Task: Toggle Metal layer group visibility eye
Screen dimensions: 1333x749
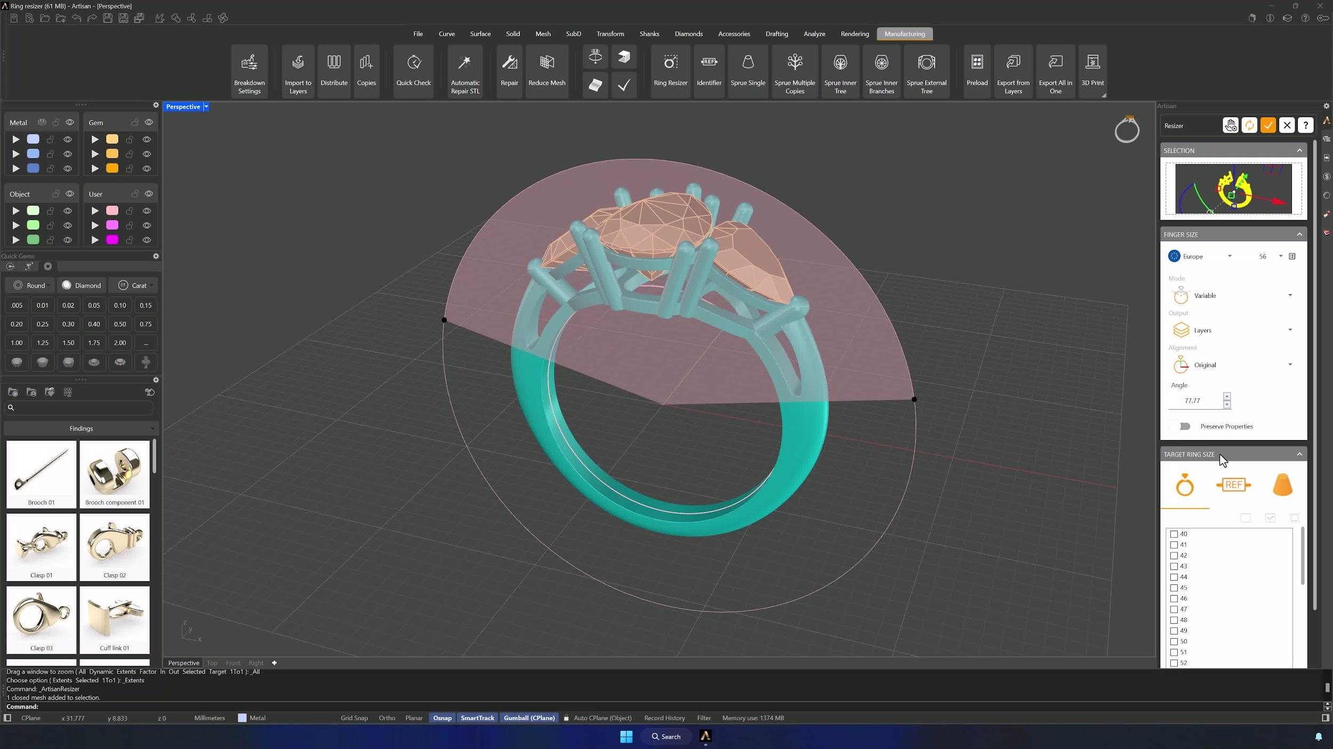Action: click(x=70, y=123)
